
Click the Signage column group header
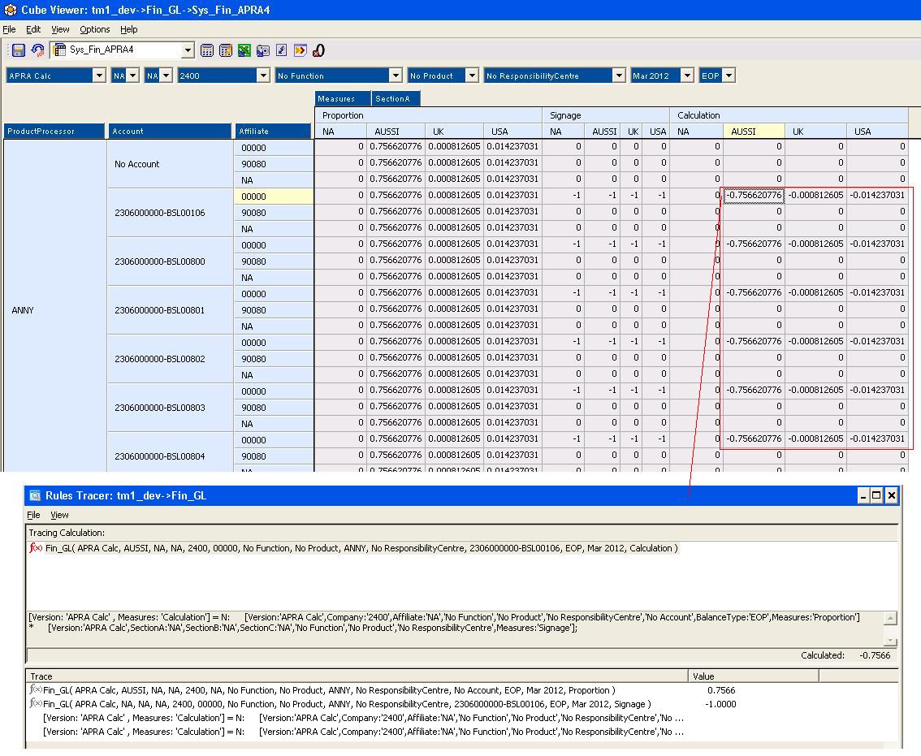point(606,115)
